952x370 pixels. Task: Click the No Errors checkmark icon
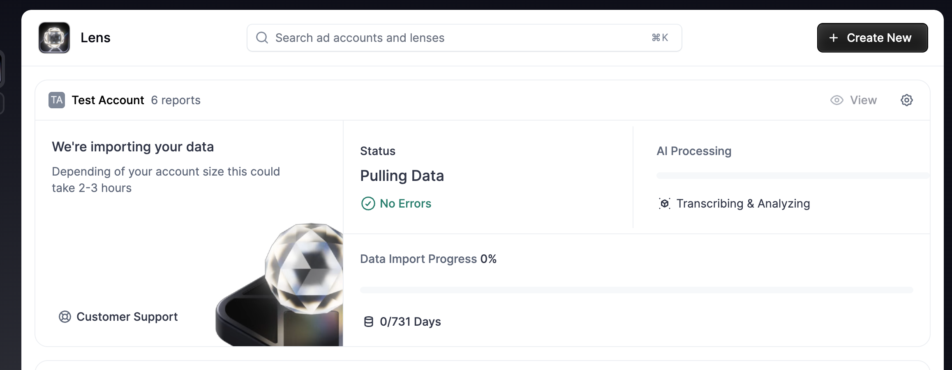(368, 203)
